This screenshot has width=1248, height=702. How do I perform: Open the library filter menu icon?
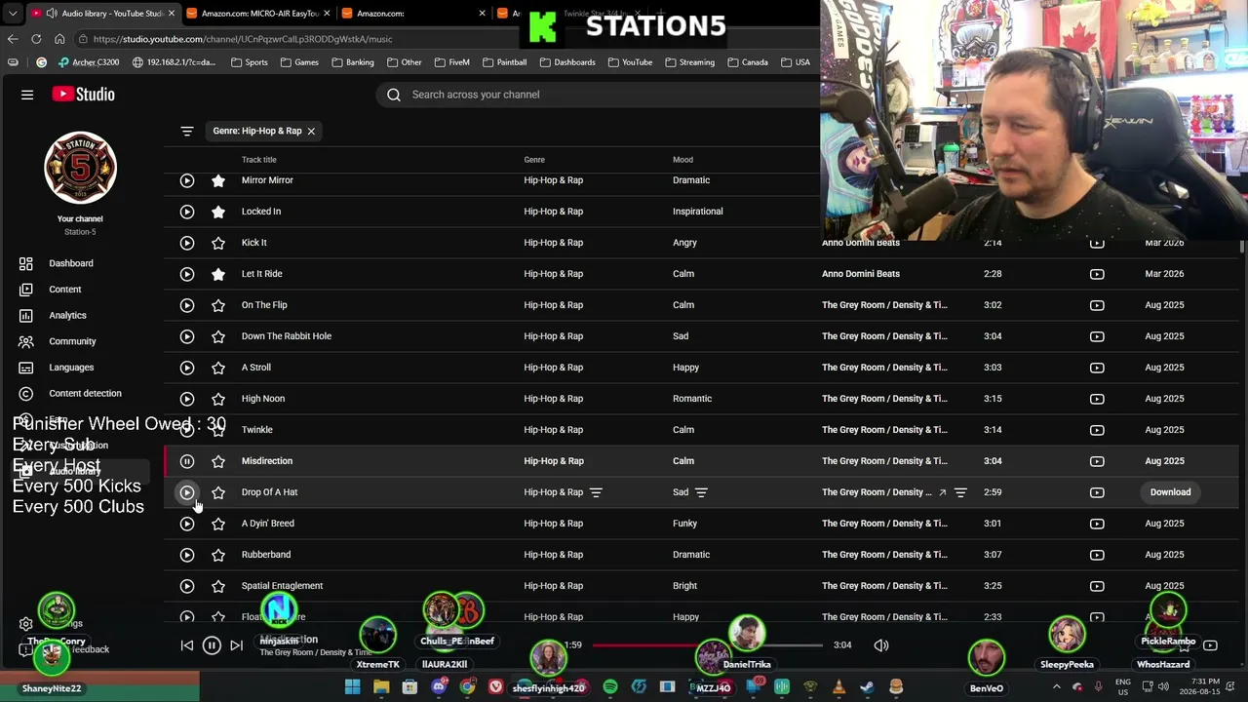[187, 131]
